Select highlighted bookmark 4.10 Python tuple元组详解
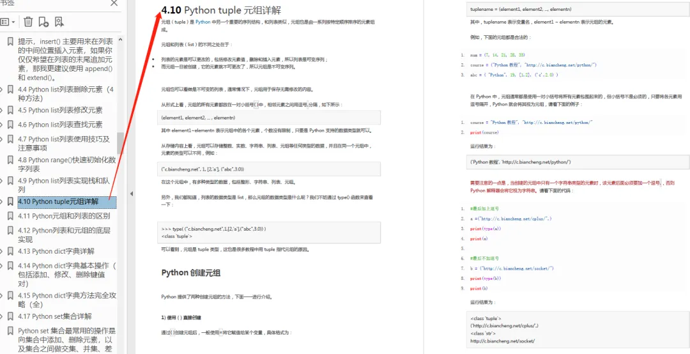This screenshot has height=354, width=690. coord(67,202)
